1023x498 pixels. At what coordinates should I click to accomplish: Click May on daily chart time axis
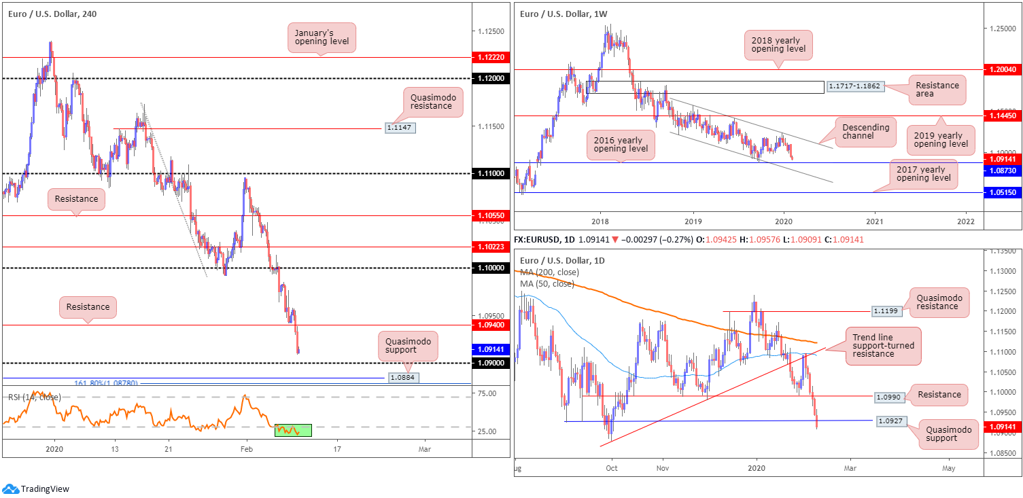(949, 468)
